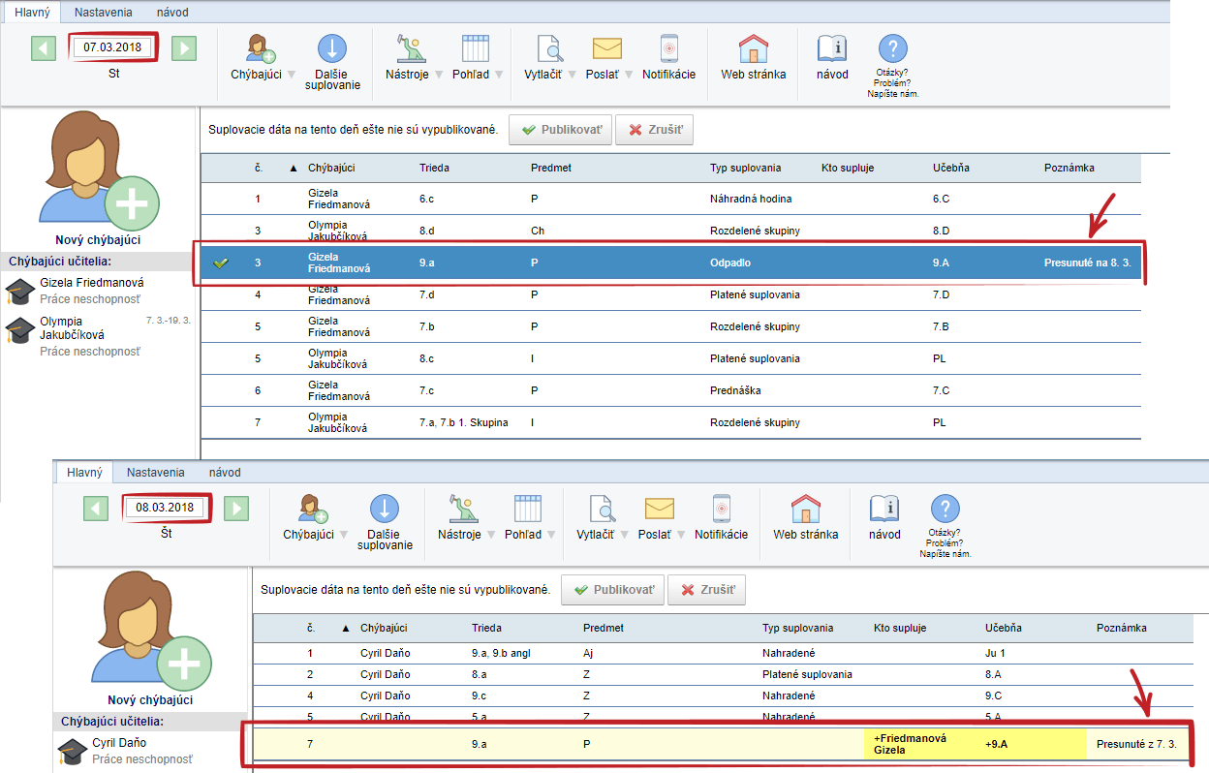Toggle the green checkmark on the Odpadlo row
Screen dimensions: 1209x773
click(x=221, y=263)
